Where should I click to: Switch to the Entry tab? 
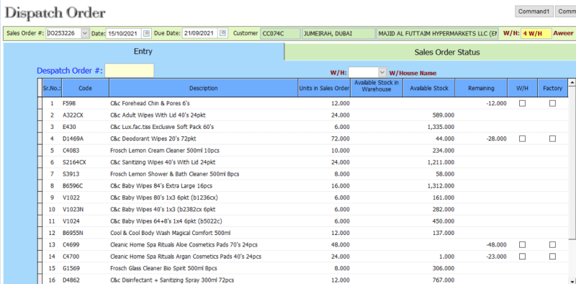coord(143,51)
